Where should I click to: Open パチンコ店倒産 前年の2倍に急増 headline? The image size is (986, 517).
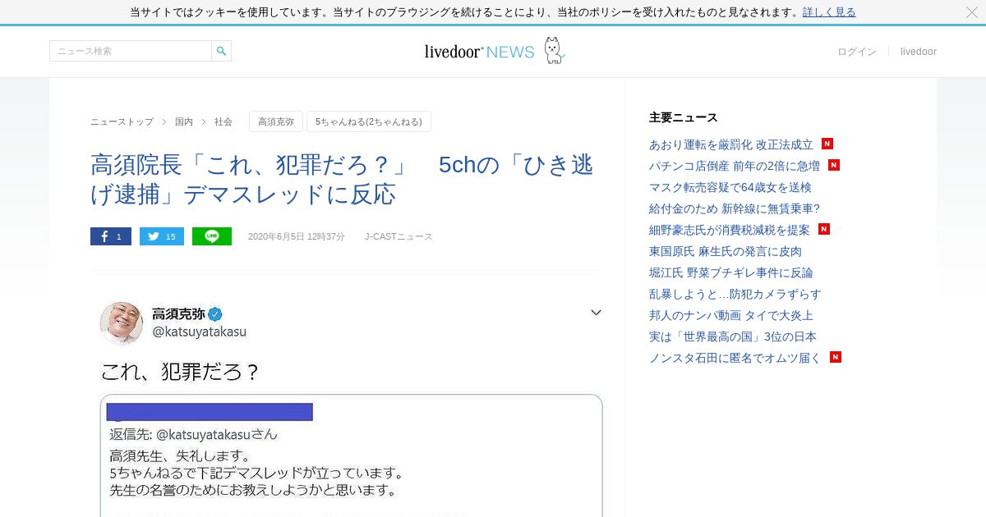pyautogui.click(x=735, y=166)
